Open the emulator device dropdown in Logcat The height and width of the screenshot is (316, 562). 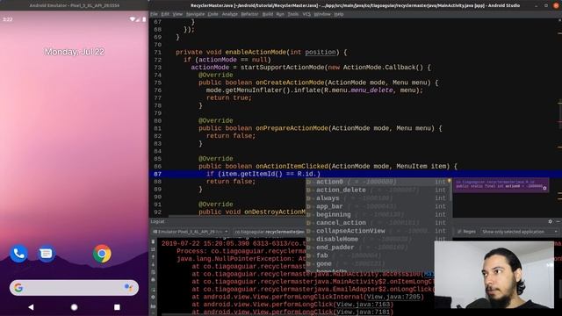(191, 232)
